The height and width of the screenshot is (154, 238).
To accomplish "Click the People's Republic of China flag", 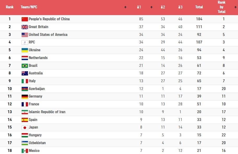I will [x=25, y=19].
